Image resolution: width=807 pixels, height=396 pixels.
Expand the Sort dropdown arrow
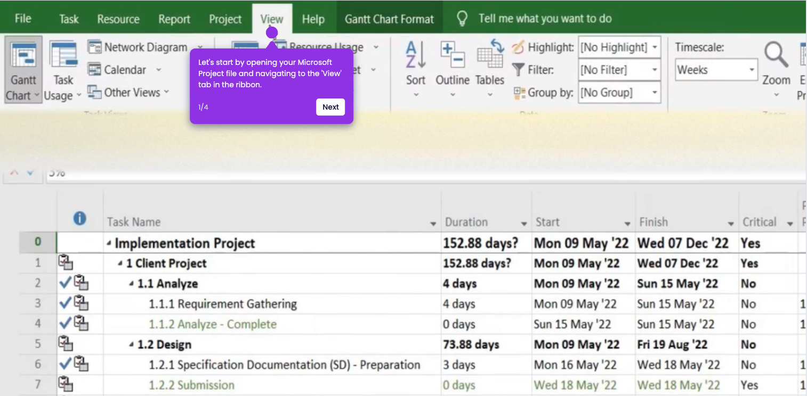click(416, 95)
